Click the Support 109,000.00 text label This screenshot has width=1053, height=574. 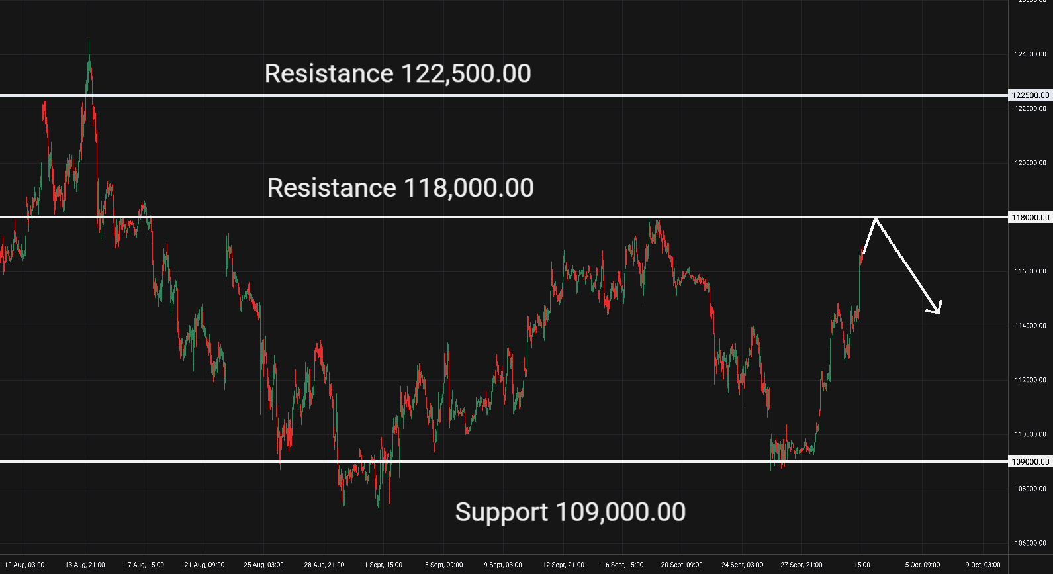pos(571,512)
